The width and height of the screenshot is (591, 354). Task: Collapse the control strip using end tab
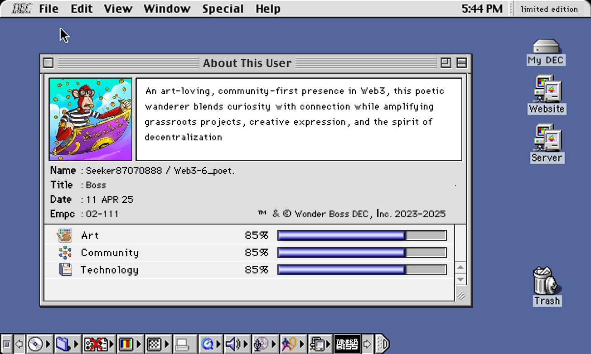[x=382, y=344]
